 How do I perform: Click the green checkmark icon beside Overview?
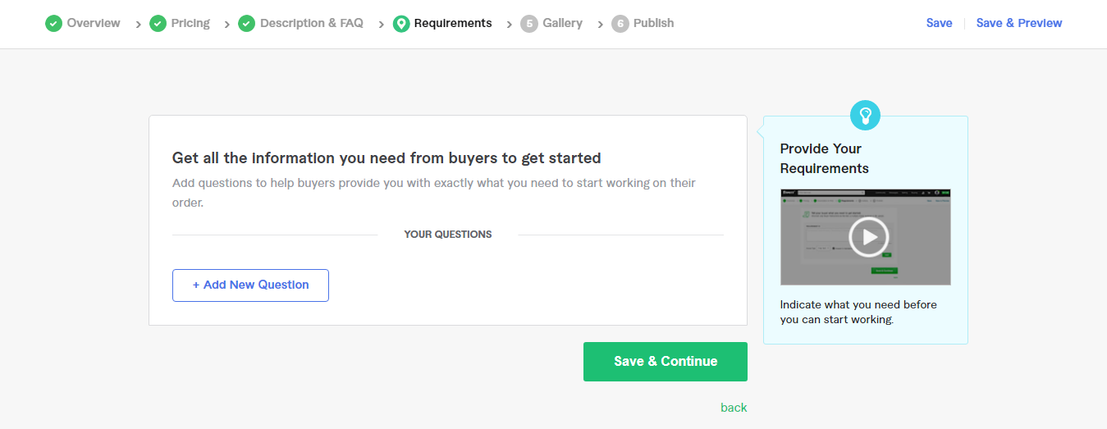(53, 24)
